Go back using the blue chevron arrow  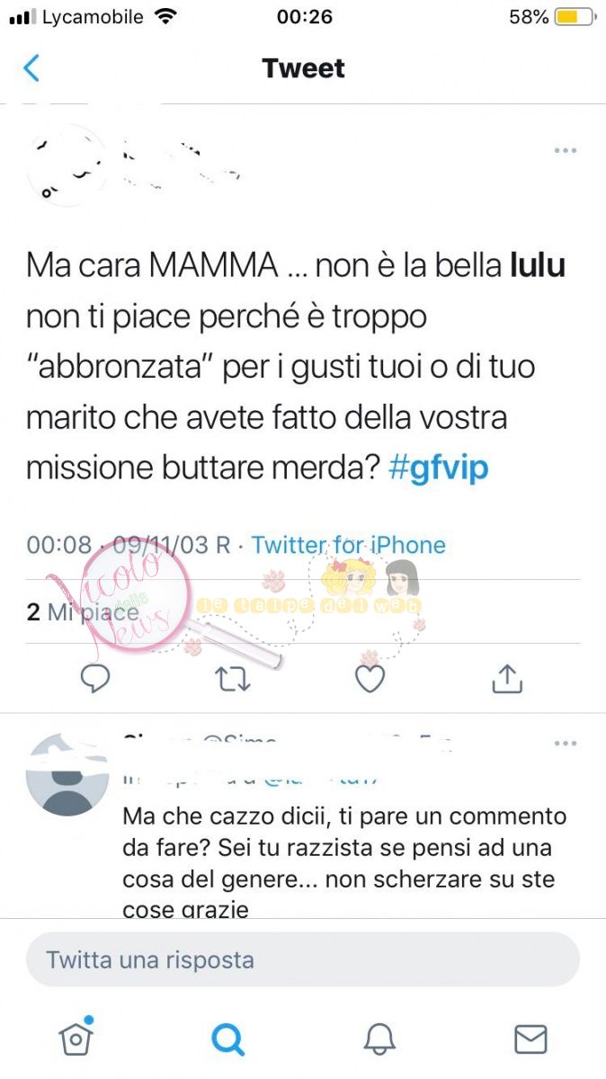(31, 68)
